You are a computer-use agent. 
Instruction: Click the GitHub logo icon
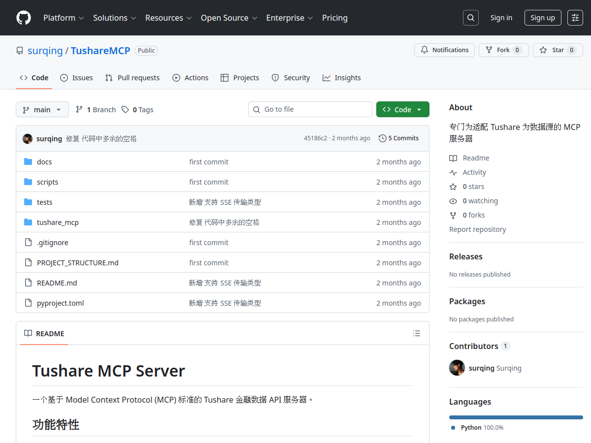tap(24, 18)
